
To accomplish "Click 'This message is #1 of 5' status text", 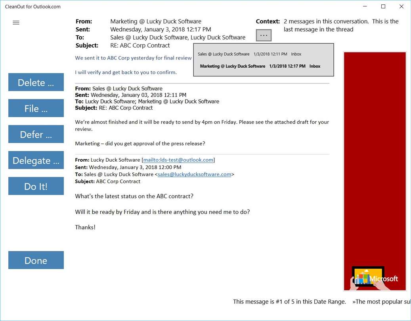I will tap(289, 302).
